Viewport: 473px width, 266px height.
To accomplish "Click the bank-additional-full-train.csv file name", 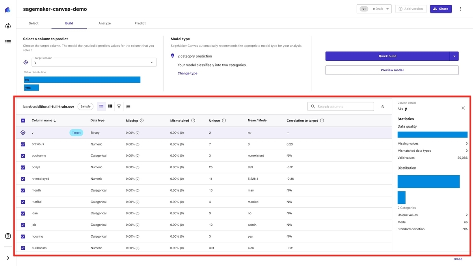I will pyautogui.click(x=48, y=106).
